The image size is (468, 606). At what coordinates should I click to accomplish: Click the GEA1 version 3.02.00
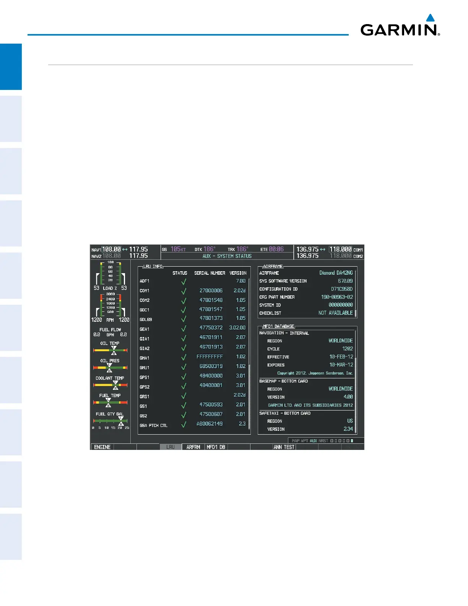(x=237, y=327)
